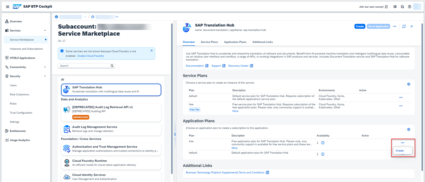The width and height of the screenshot is (425, 182).
Task: Open the Support link
Action: (x=216, y=66)
